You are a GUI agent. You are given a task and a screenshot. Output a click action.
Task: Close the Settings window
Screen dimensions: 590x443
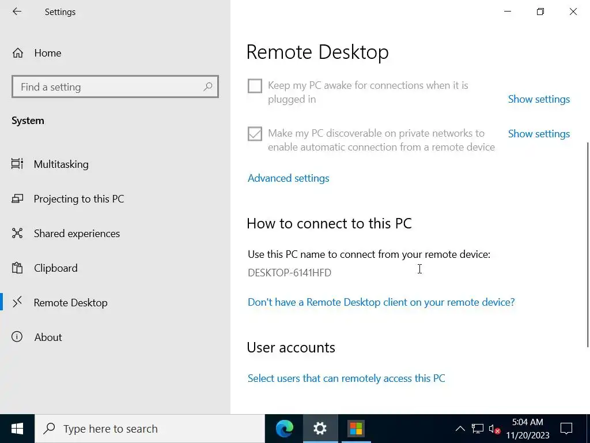[573, 12]
